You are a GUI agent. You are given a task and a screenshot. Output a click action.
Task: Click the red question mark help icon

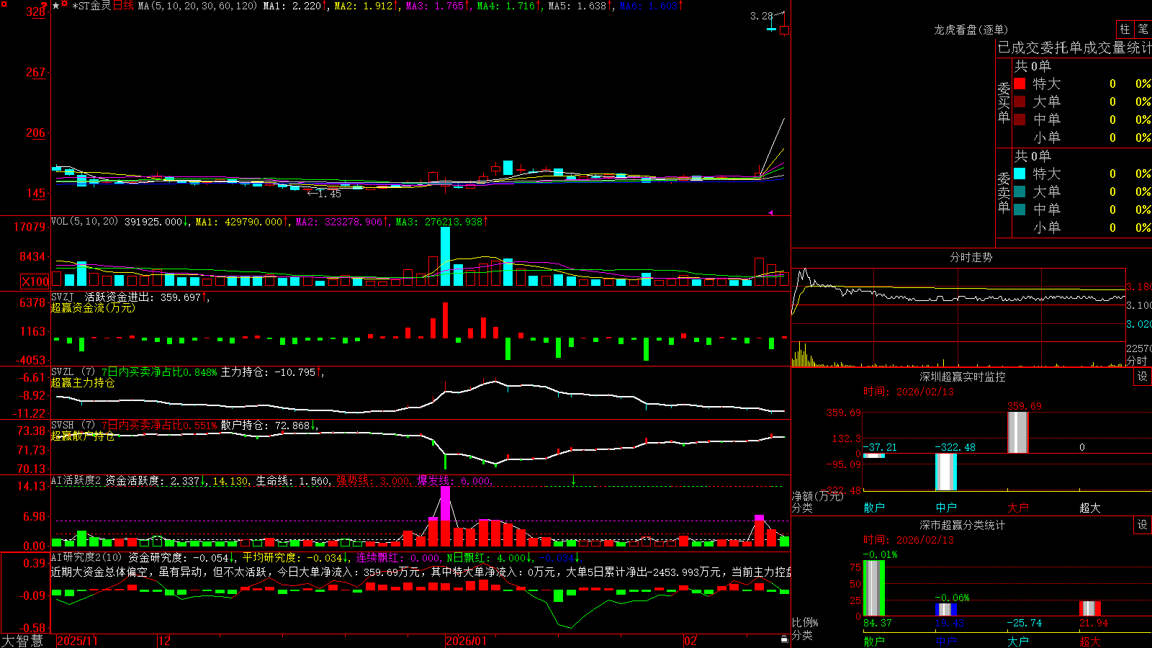[x=45, y=6]
